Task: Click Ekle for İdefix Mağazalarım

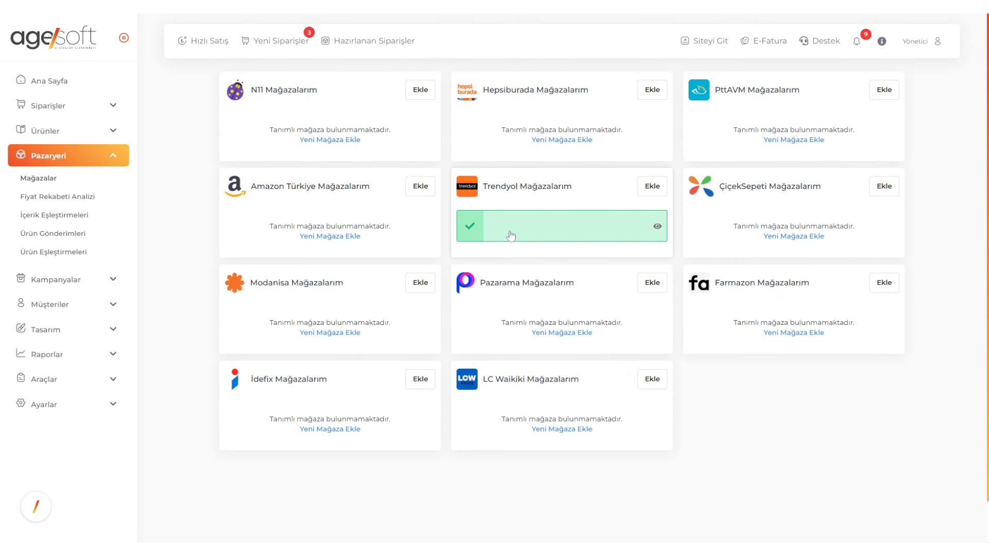Action: click(420, 379)
